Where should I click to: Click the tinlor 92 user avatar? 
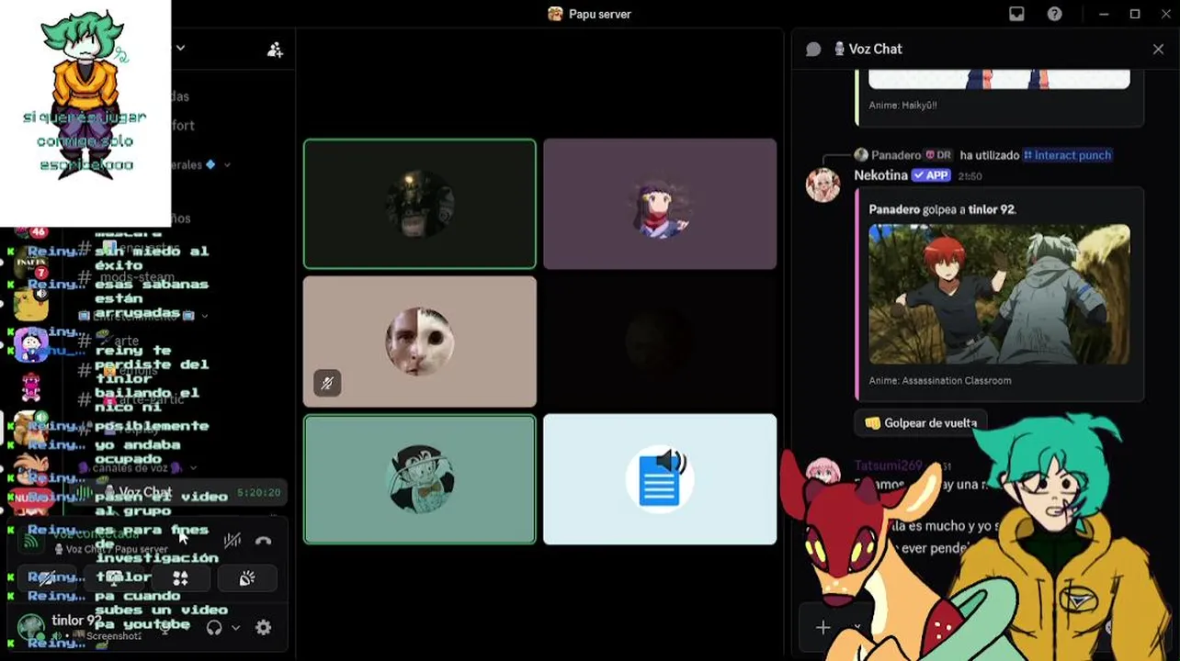pos(31,627)
